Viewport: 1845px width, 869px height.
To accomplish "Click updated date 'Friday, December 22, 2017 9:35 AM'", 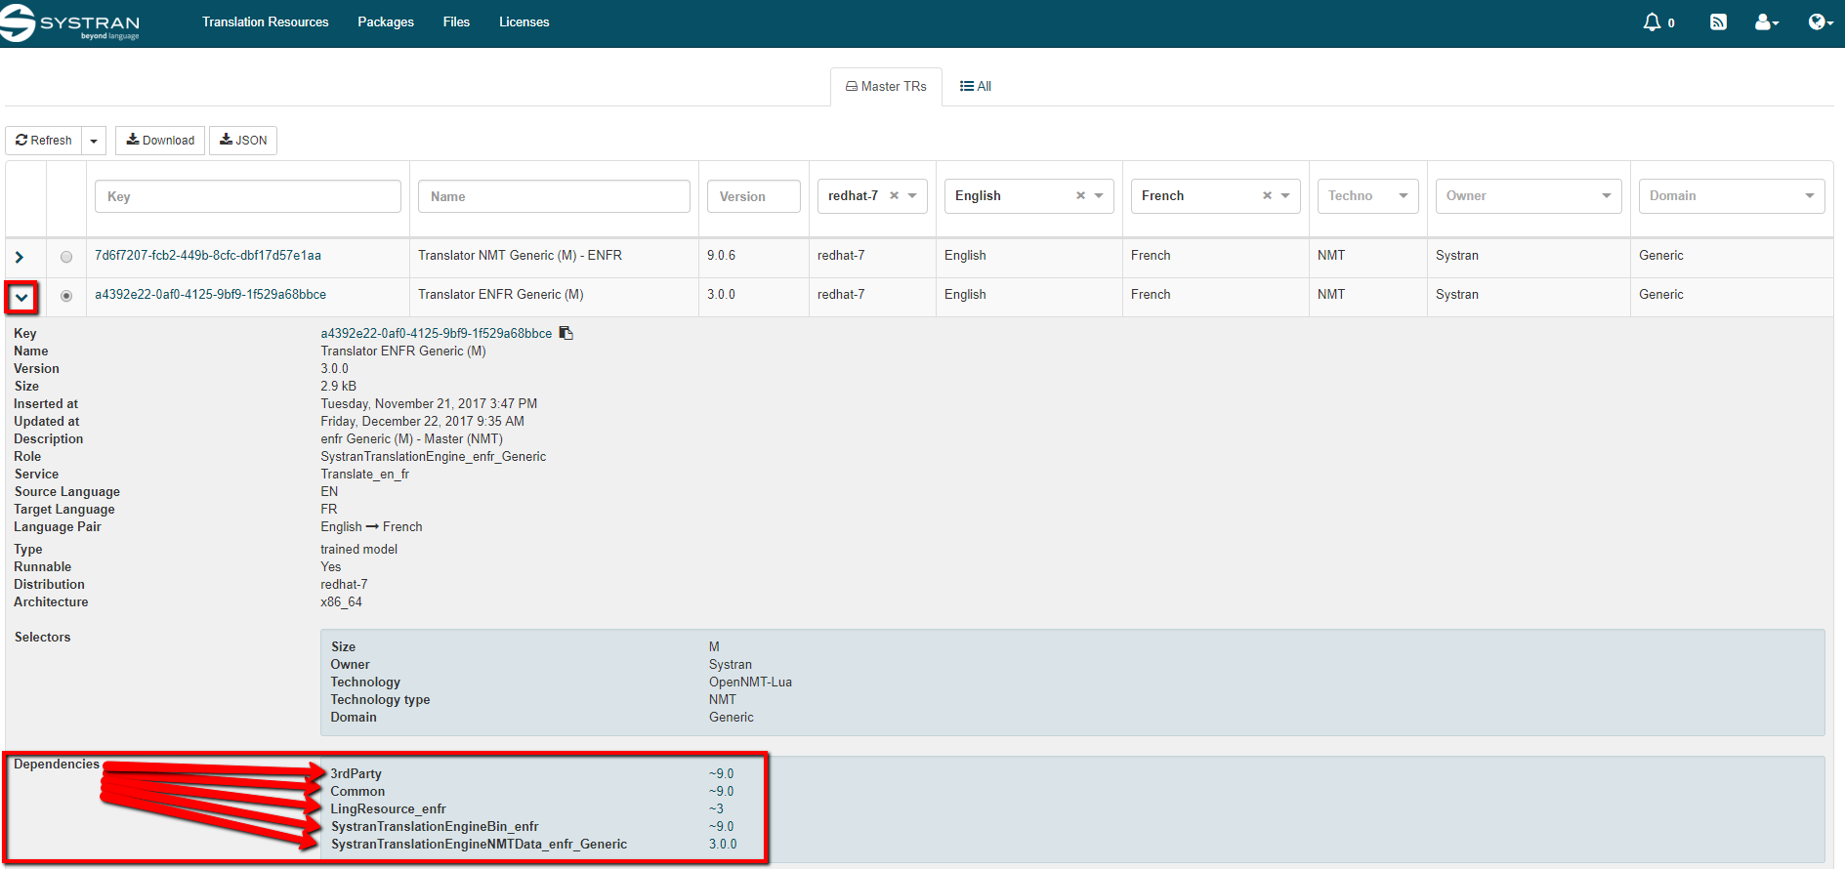I will click(423, 421).
